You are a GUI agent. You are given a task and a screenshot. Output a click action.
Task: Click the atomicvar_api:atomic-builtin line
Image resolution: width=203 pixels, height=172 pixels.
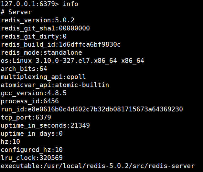[x=55, y=85]
